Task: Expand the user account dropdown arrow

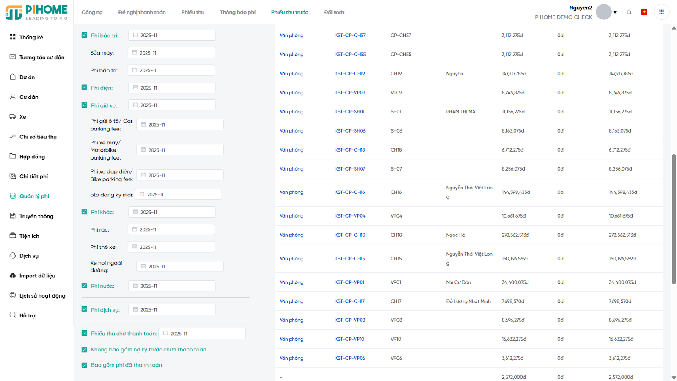Action: point(615,12)
